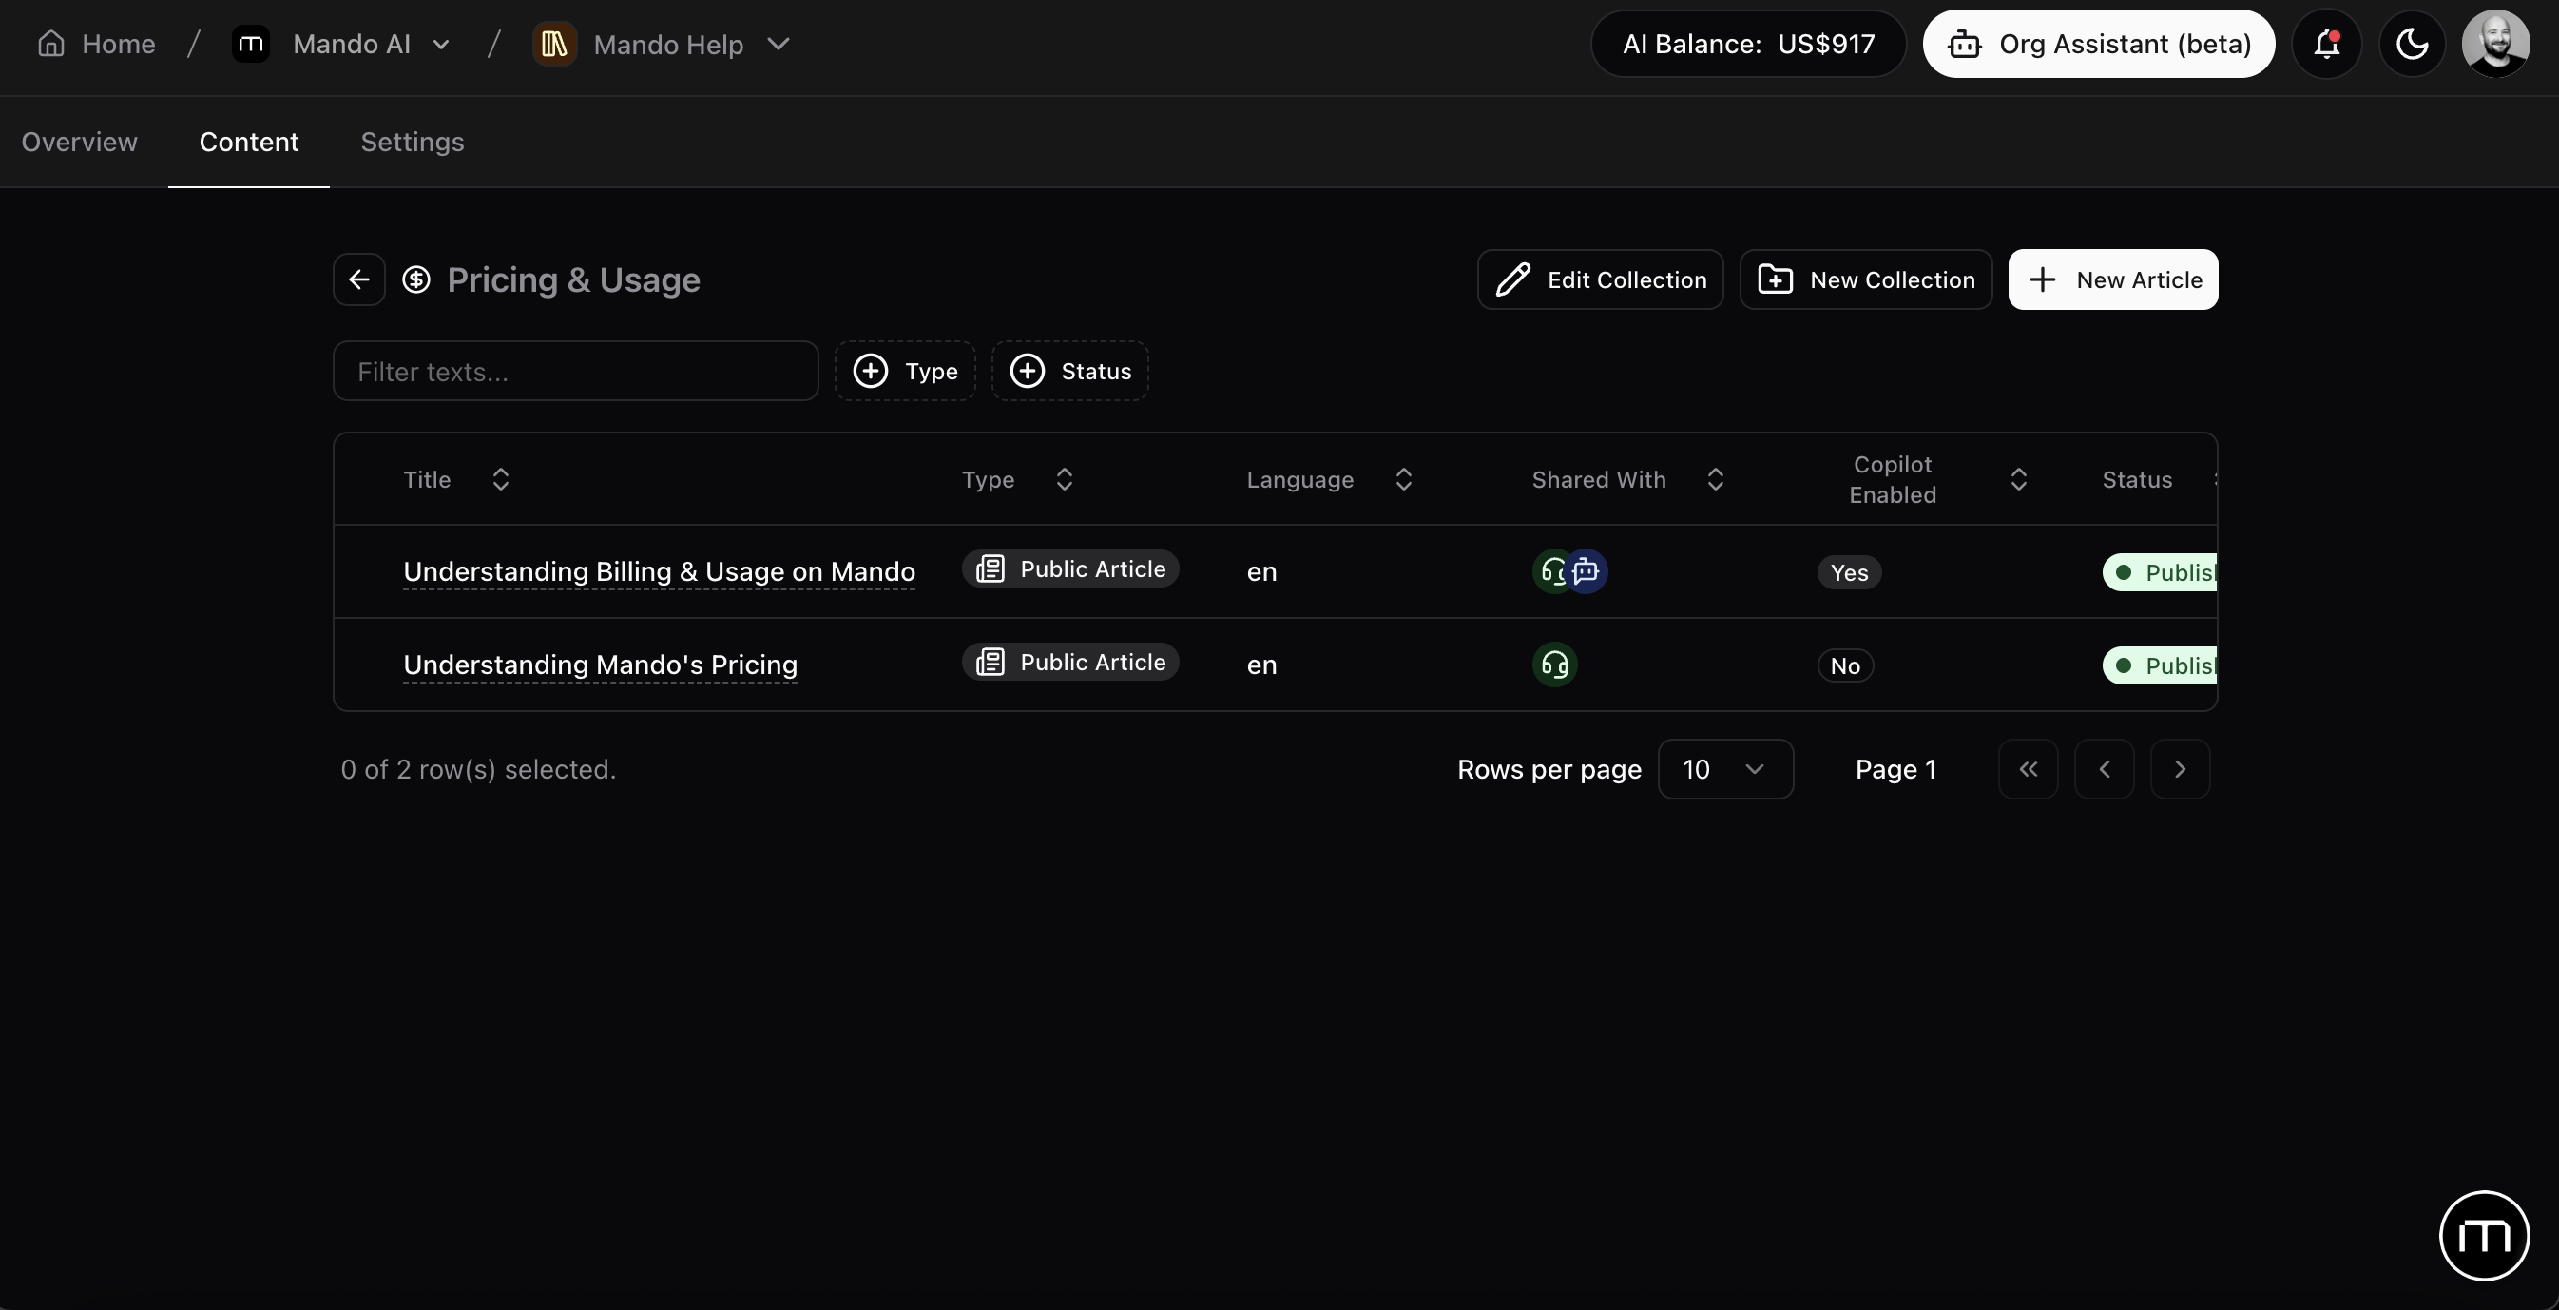Switch to the Overview tab

click(x=80, y=142)
